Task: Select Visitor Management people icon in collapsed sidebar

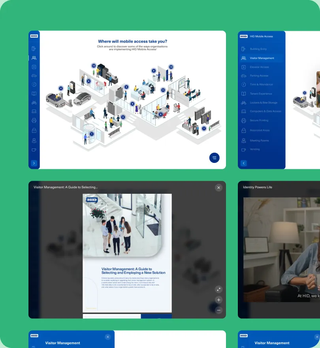Action: (34, 58)
